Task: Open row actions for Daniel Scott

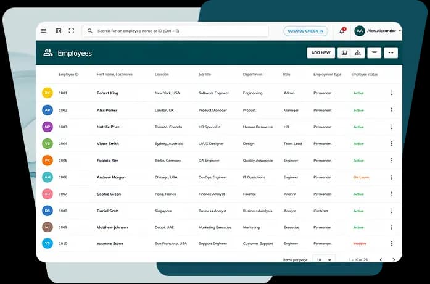Action: click(x=392, y=211)
